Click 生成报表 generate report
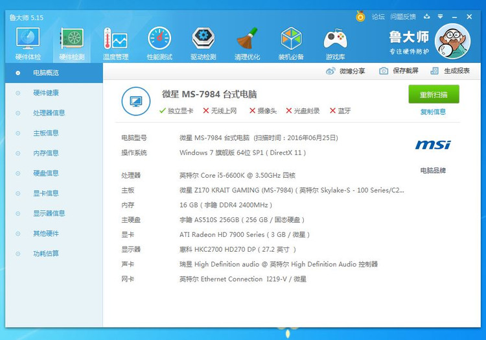The width and height of the screenshot is (486, 340). click(450, 71)
